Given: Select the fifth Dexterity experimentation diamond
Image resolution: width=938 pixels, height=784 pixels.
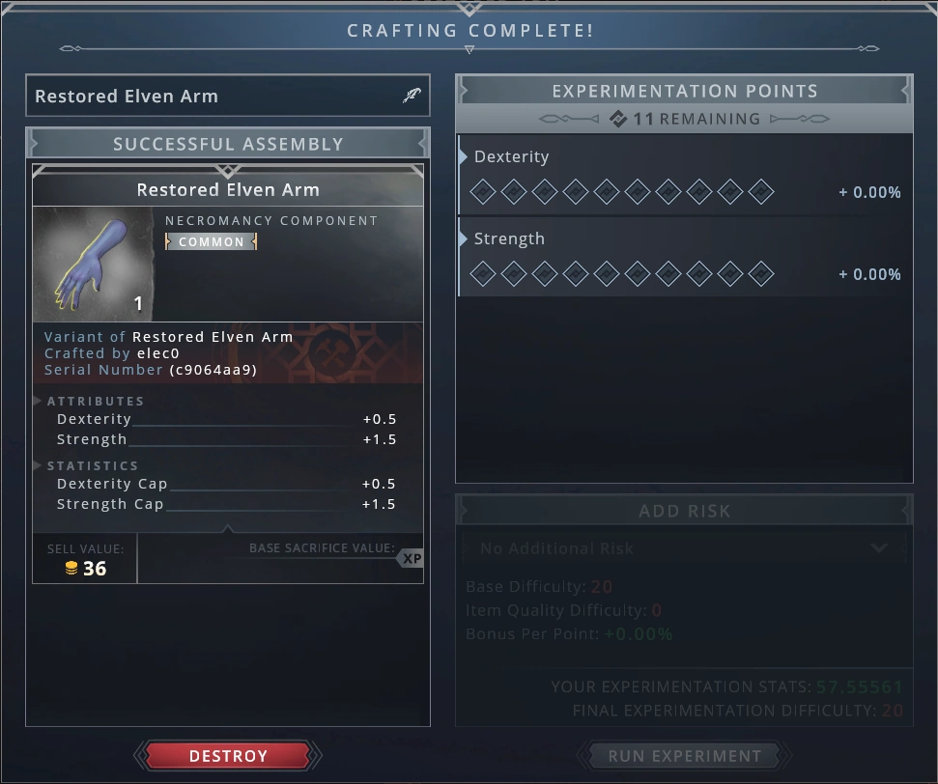Looking at the screenshot, I should [x=607, y=192].
